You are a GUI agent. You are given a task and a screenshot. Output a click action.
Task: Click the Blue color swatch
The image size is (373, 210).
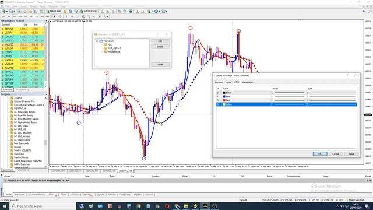pos(224,96)
